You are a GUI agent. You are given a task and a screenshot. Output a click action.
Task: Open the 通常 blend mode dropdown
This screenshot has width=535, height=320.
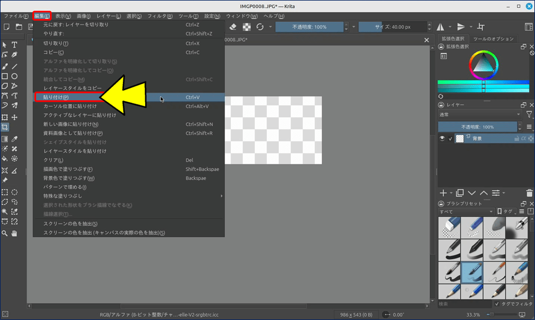[x=479, y=114]
